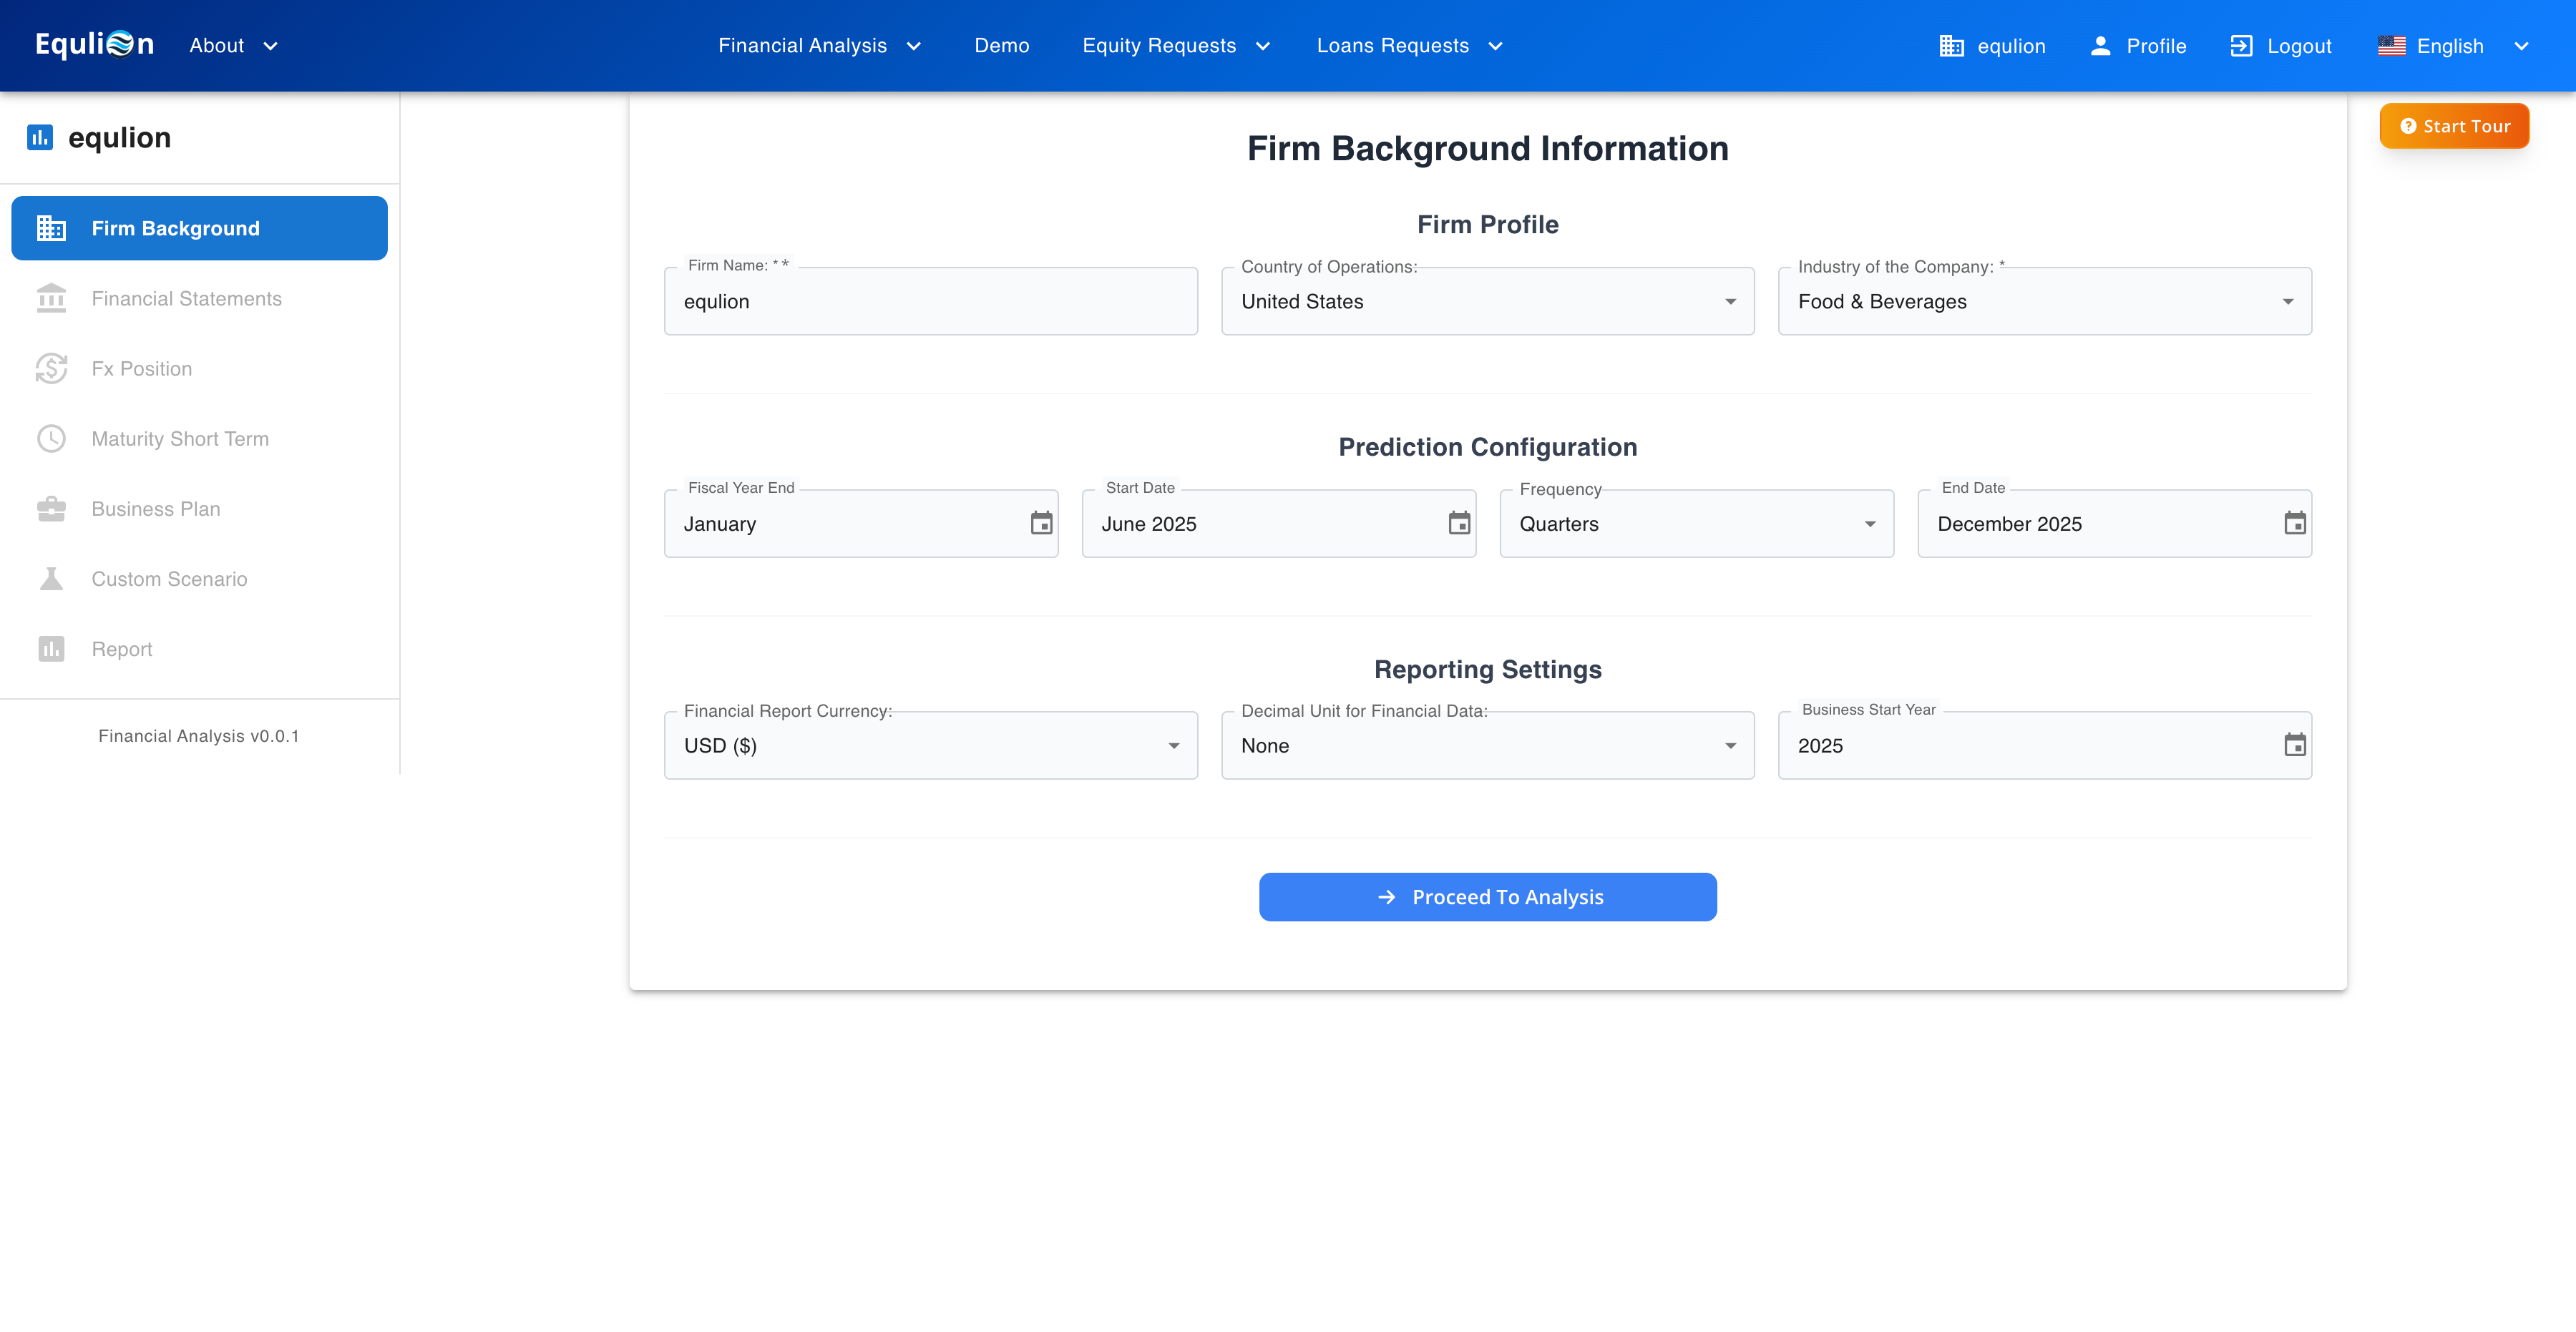Open the Financial Report Currency dropdown
The image size is (2576, 1332).
(930, 746)
